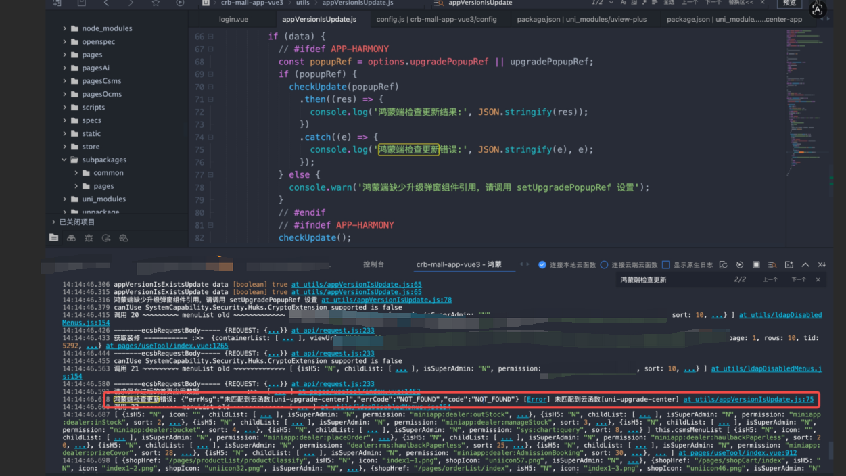Click the restart run icon in console toolbar
Image resolution: width=846 pixels, height=476 pixels.
[x=740, y=265]
